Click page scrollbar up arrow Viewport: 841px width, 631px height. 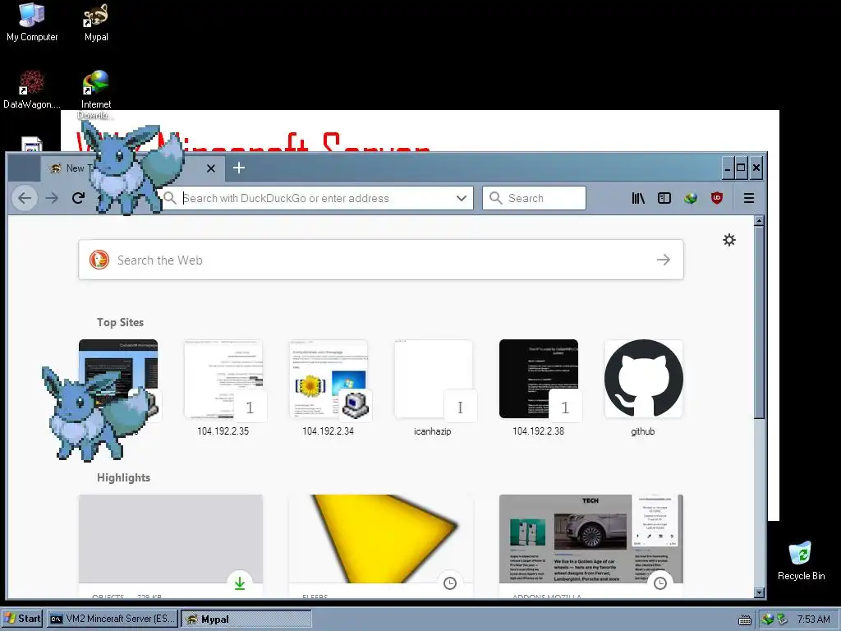(758, 220)
